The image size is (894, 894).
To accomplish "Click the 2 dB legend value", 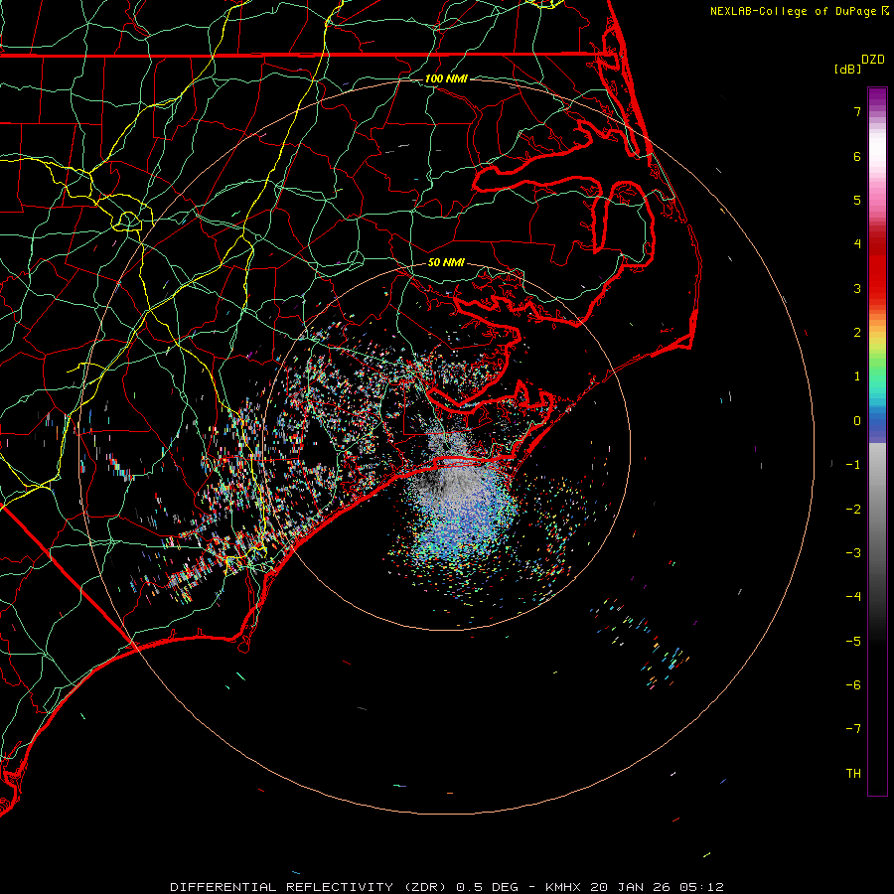I will (x=857, y=333).
